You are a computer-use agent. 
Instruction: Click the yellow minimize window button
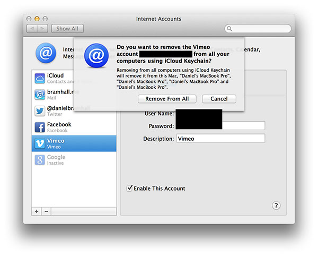click(37, 19)
